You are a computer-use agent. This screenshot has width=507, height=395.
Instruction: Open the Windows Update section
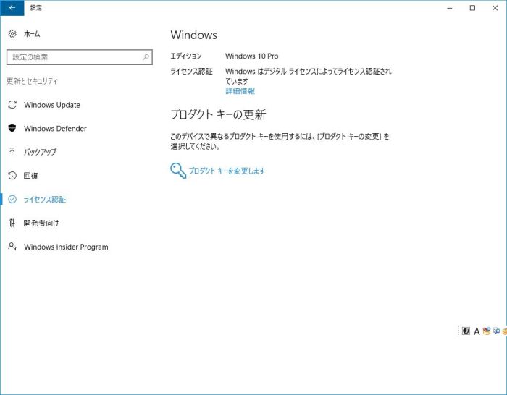click(x=51, y=105)
